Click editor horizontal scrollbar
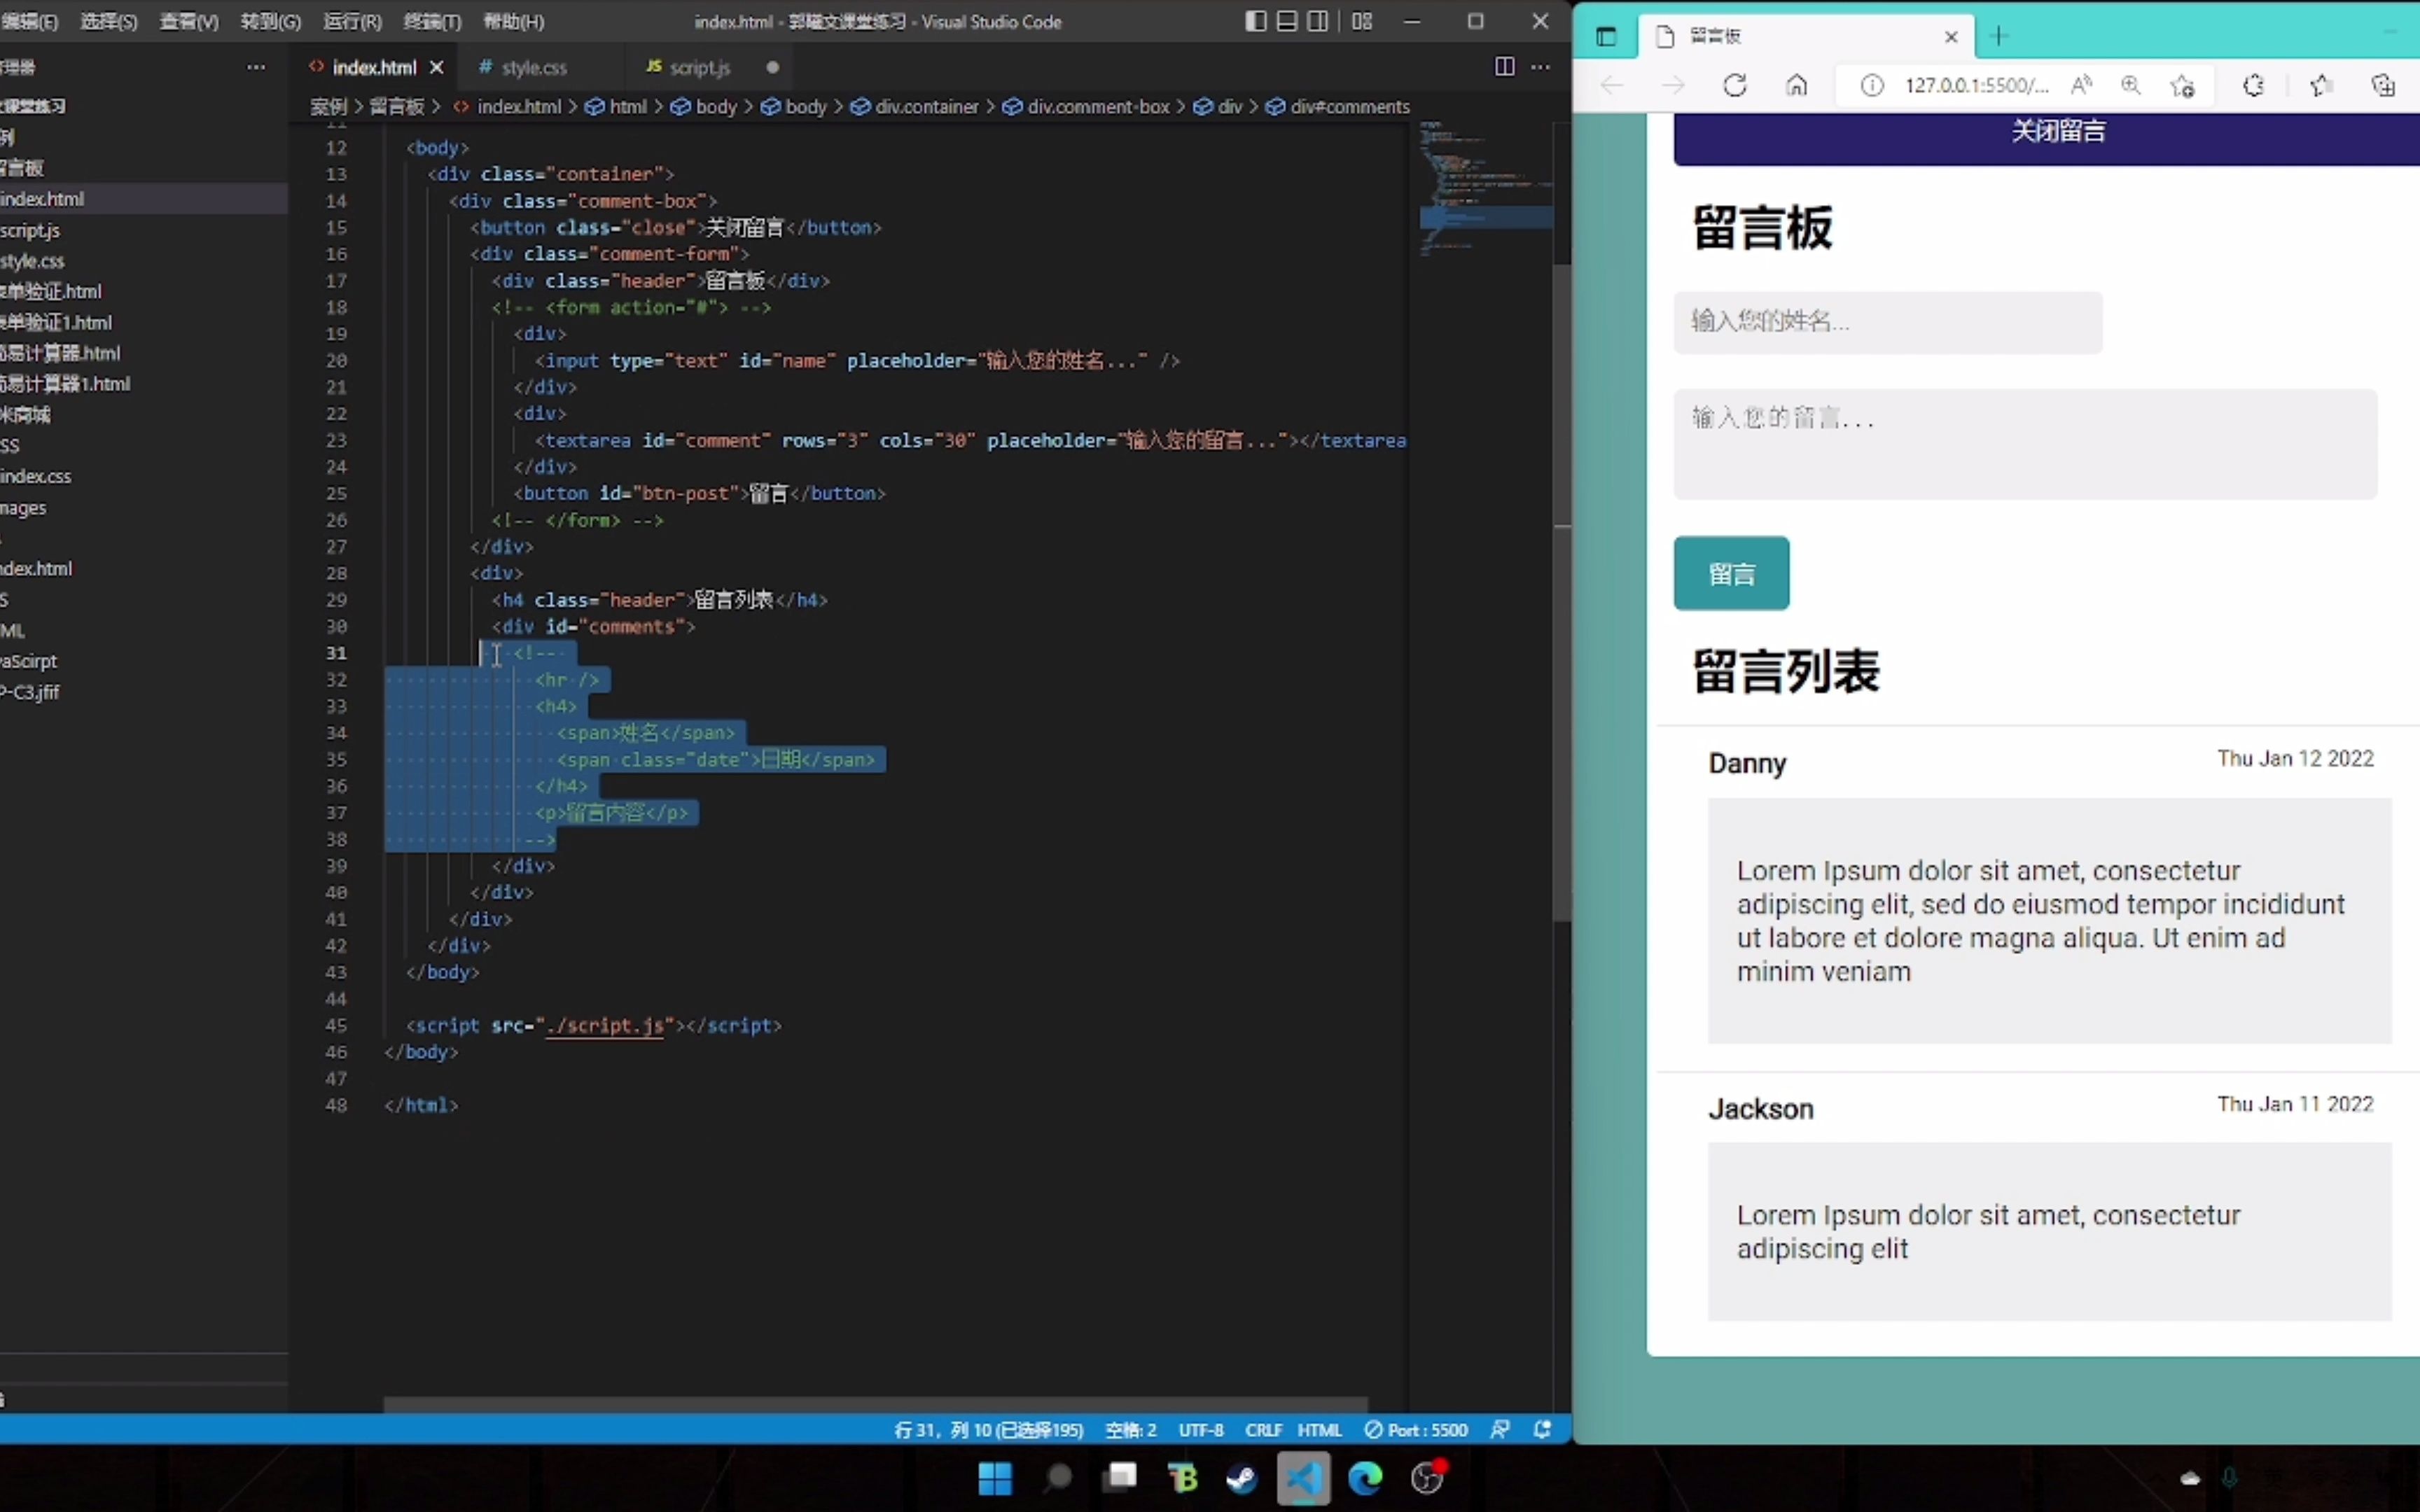 [x=875, y=1404]
